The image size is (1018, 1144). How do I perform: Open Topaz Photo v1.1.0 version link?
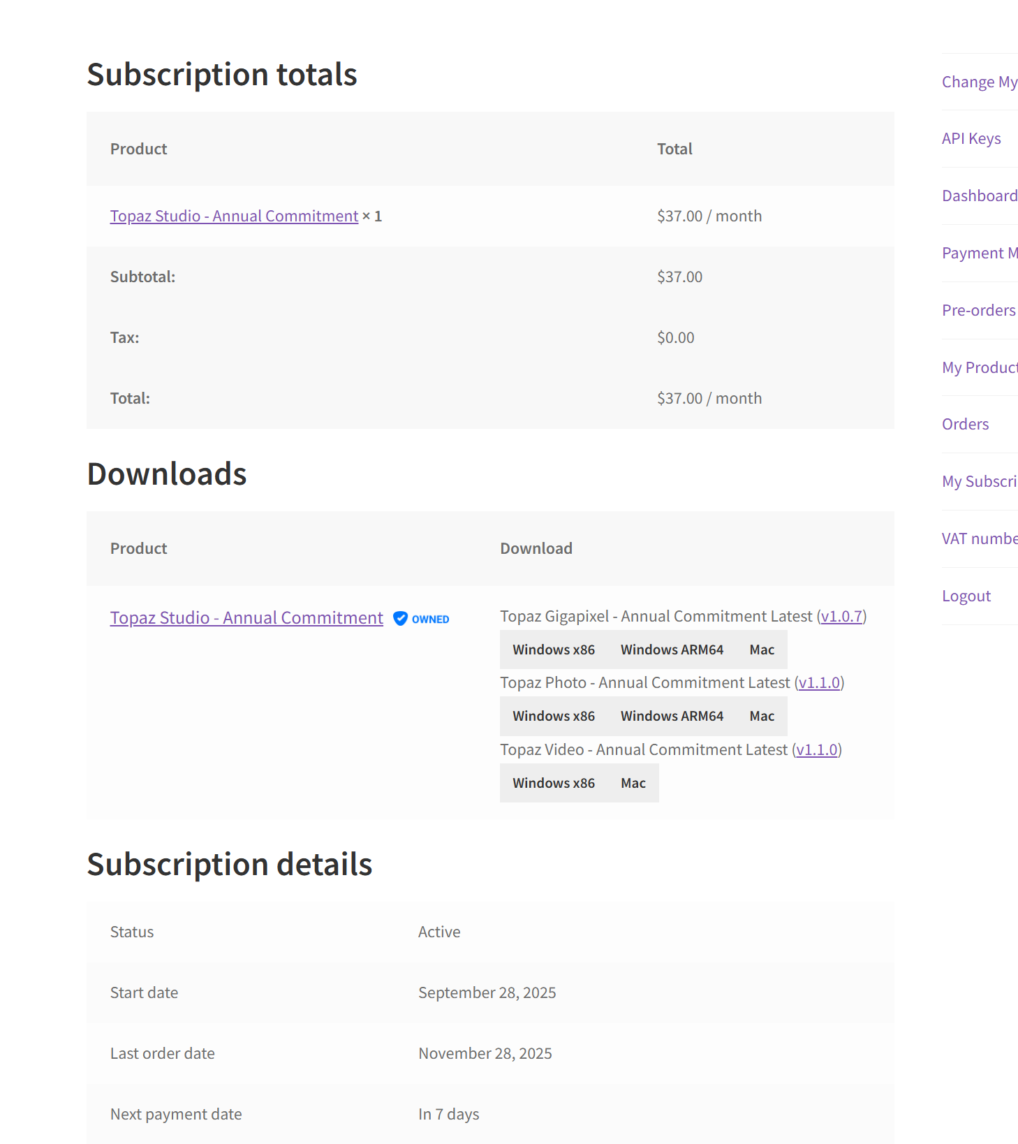(819, 683)
